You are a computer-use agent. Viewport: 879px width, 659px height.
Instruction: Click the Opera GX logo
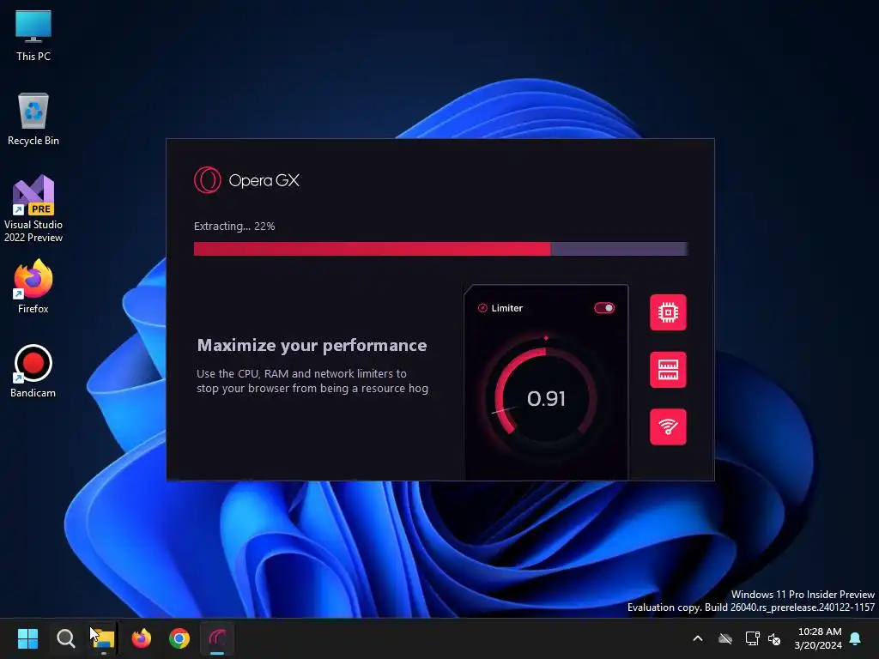coord(246,180)
